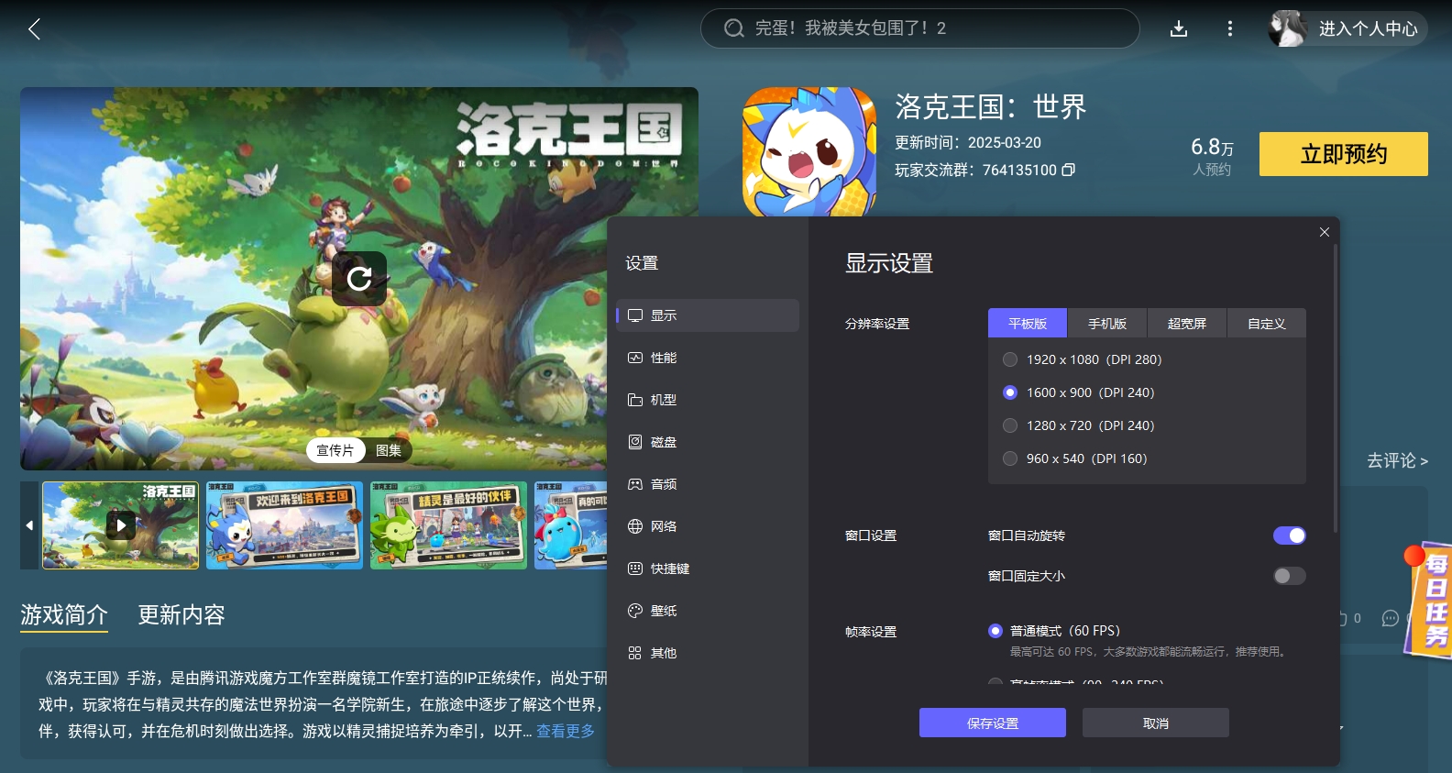This screenshot has height=773, width=1452.
Task: Switch to 更新内容 tab
Action: click(181, 614)
